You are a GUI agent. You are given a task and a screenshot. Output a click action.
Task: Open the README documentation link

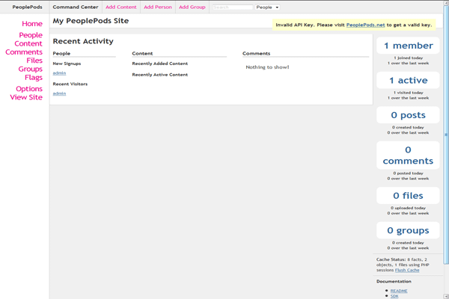coord(399,291)
